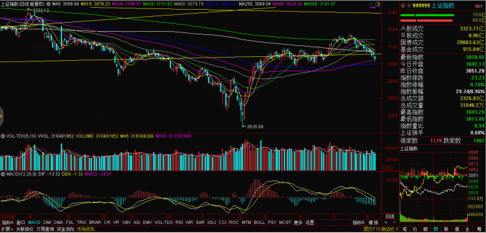The width and height of the screenshot is (486, 233).
Task: Click the minus zoom-out button
Action: 395,223
